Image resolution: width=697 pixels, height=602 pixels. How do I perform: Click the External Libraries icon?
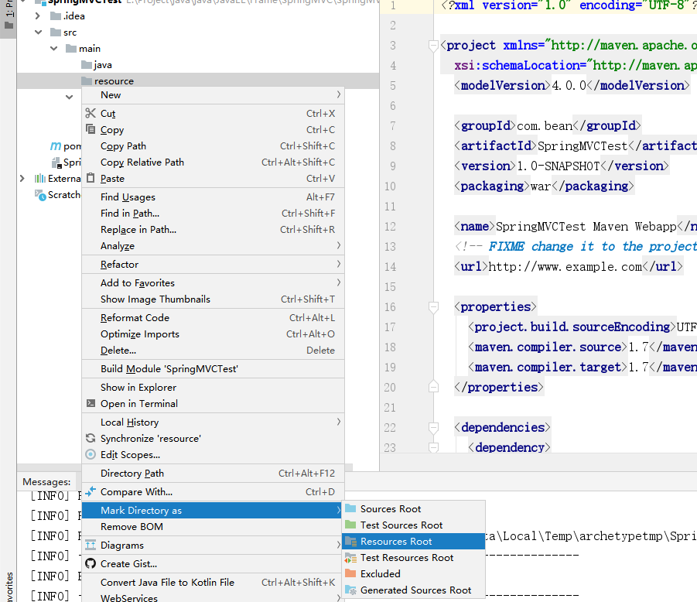point(40,178)
